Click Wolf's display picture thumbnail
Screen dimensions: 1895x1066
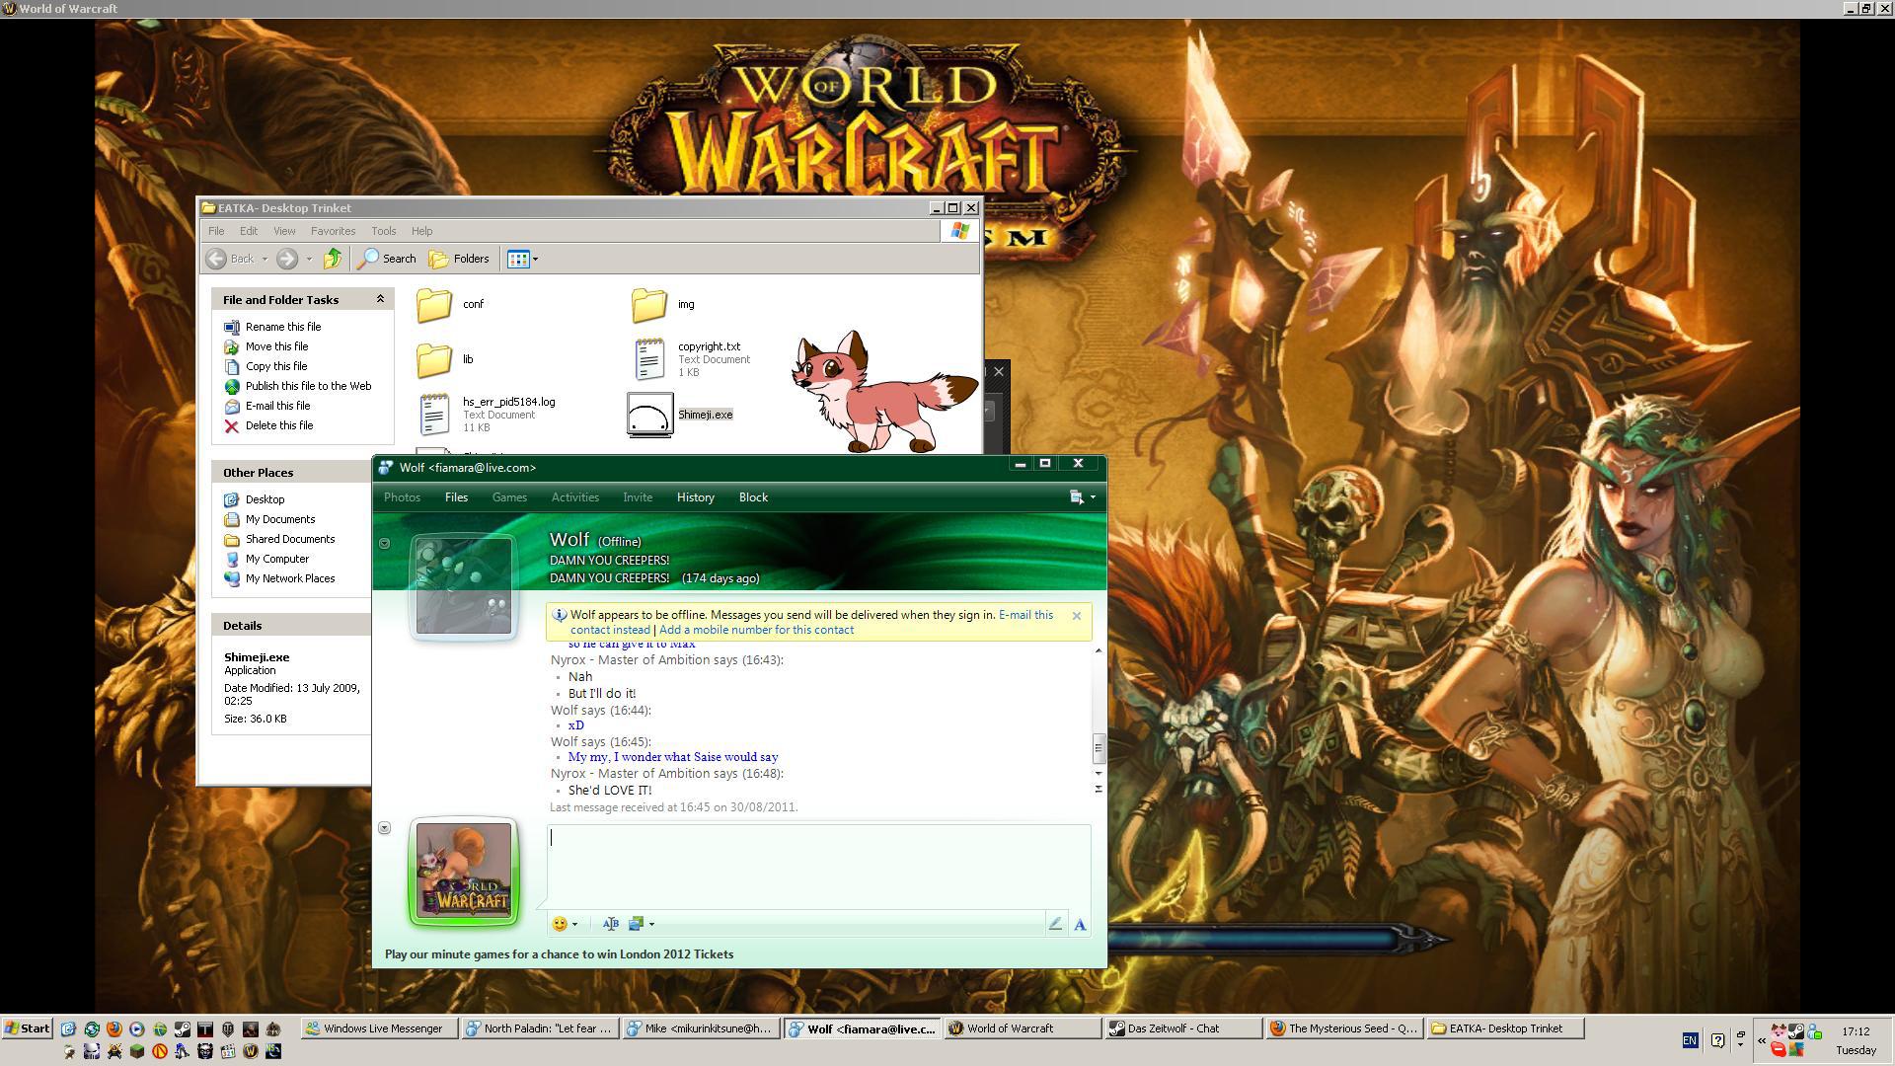pyautogui.click(x=464, y=586)
